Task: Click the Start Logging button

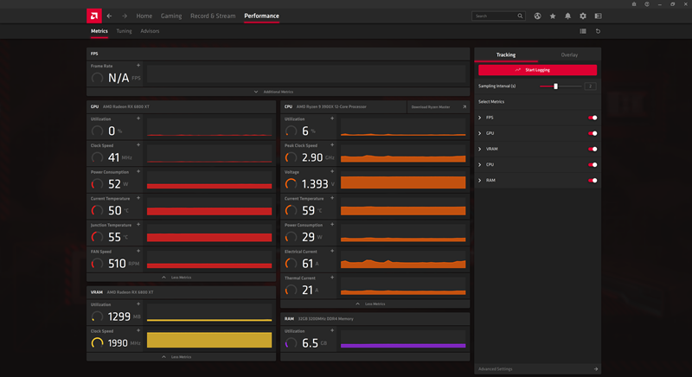Action: (537, 70)
